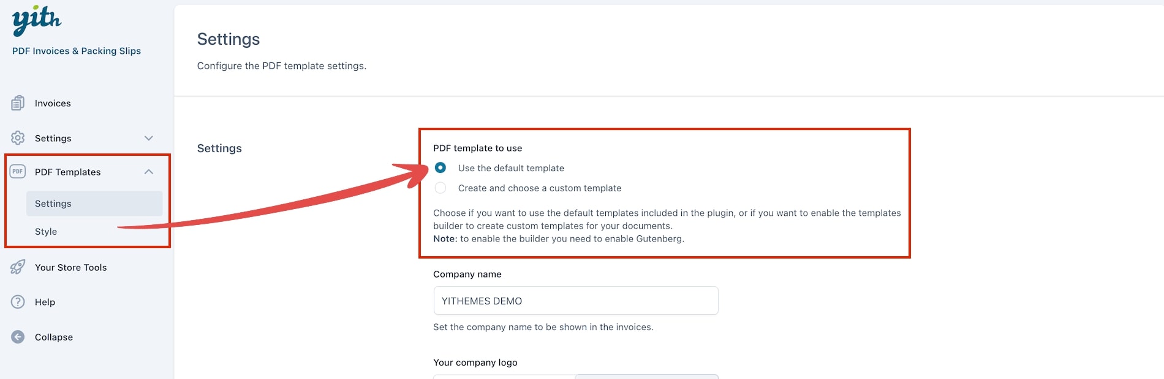Select Use the default template radio
The width and height of the screenshot is (1164, 379).
click(x=440, y=167)
